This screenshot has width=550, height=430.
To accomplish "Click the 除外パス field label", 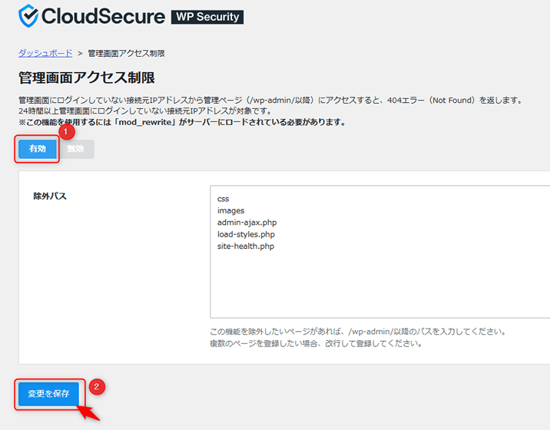I will 50,196.
